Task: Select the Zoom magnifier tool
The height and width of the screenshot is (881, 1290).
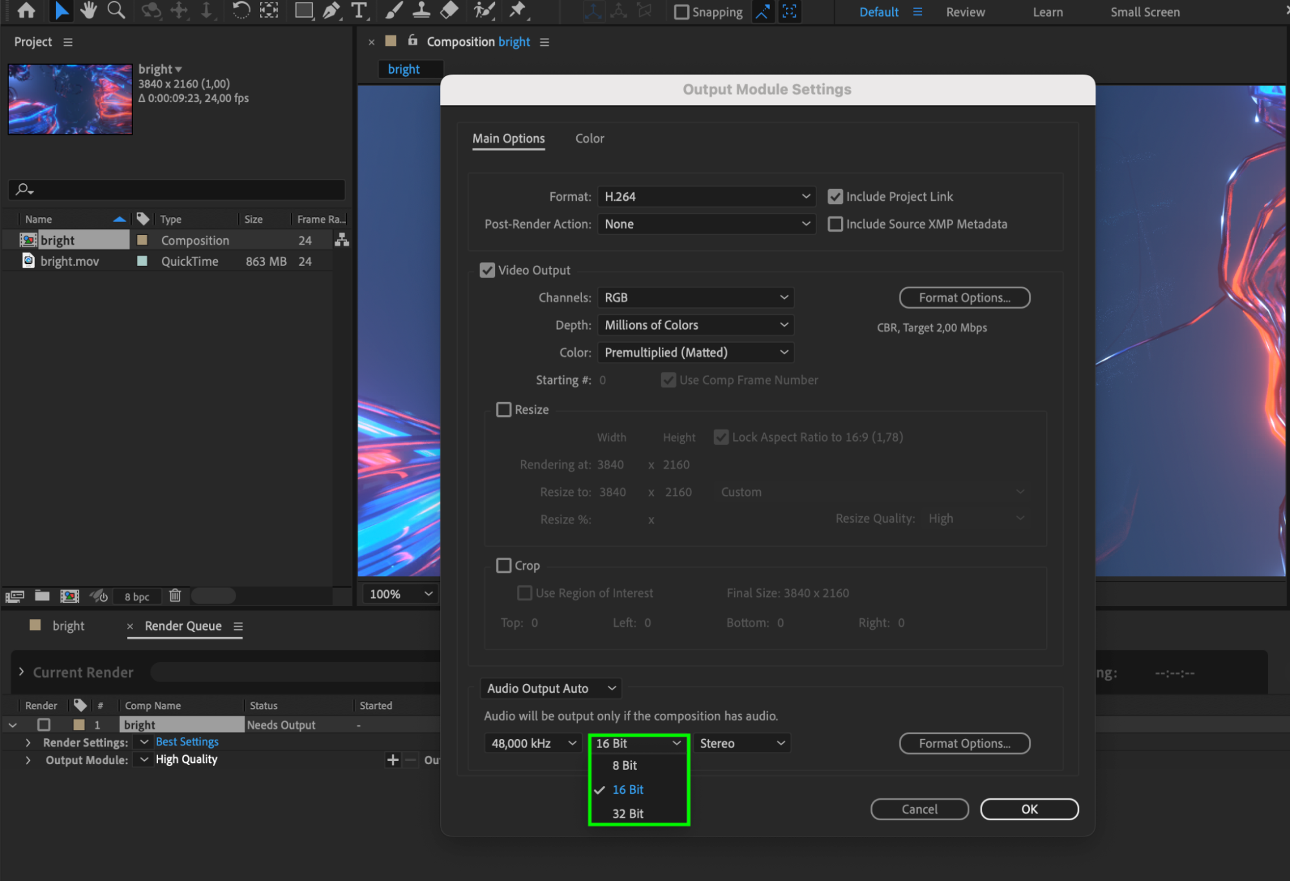Action: tap(116, 10)
